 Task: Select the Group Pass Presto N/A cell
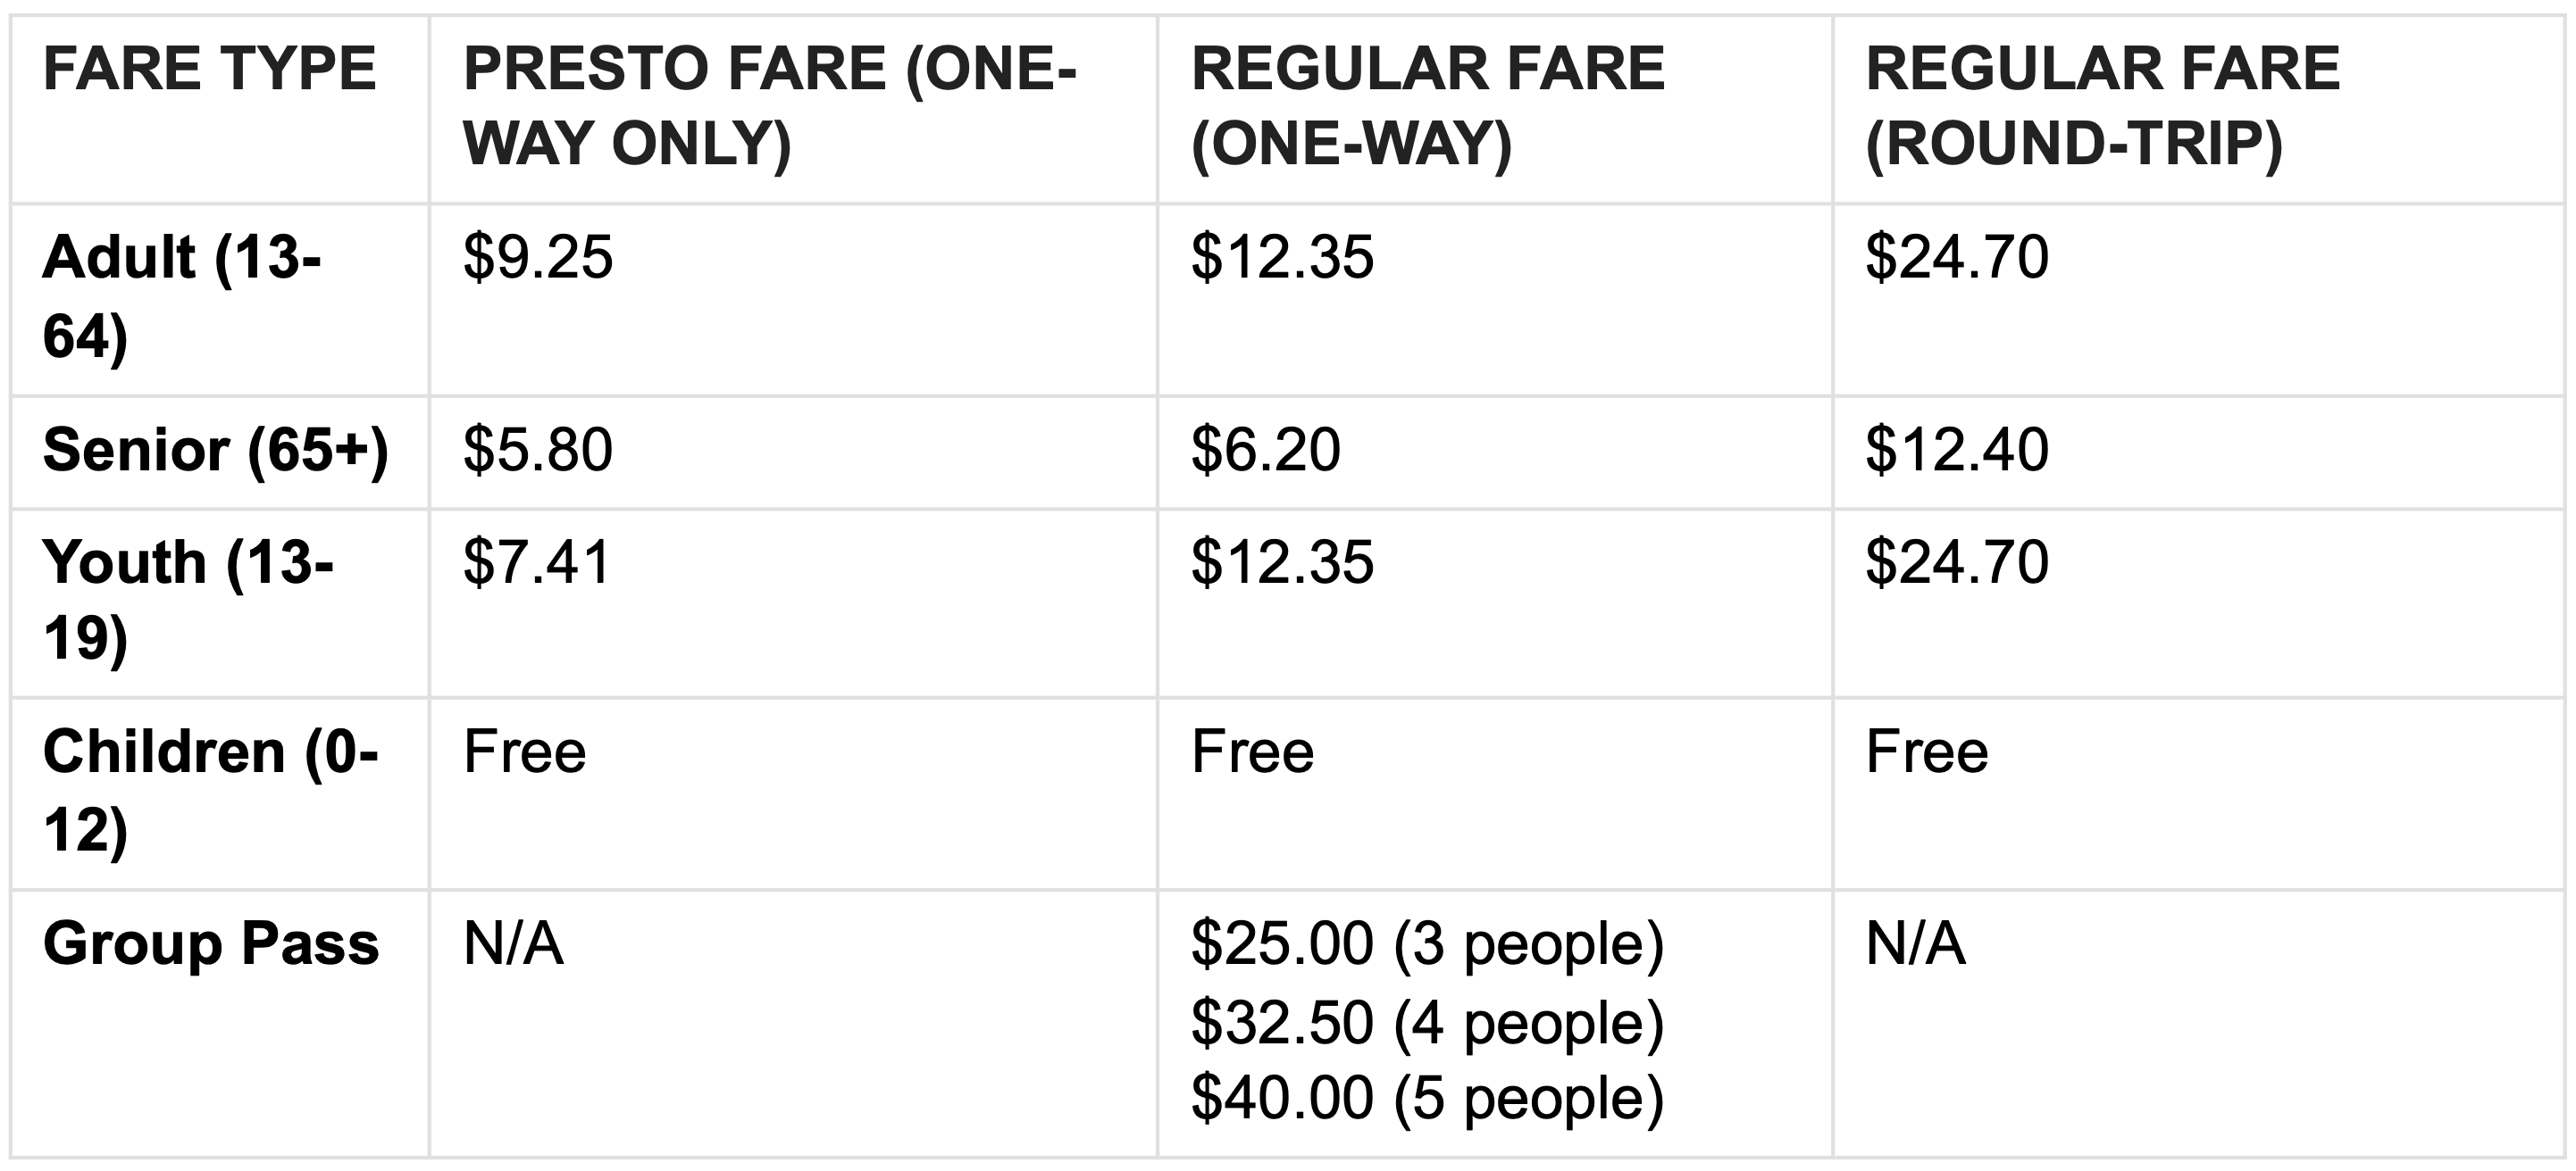tap(513, 943)
